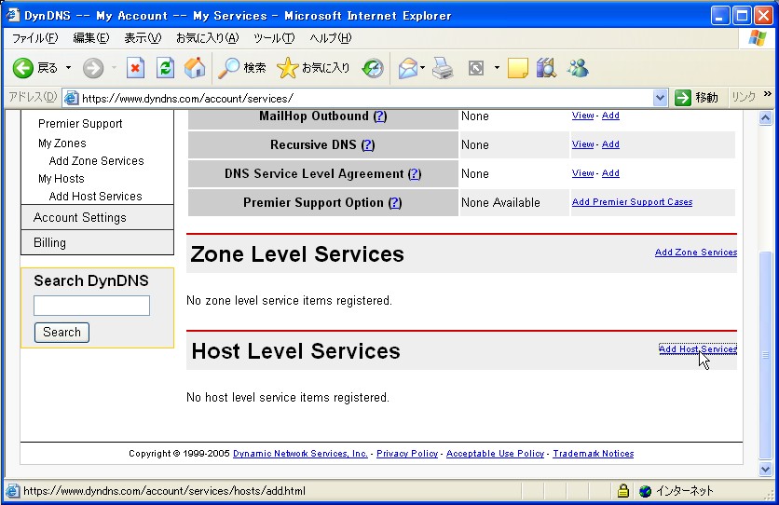Go to the Home page icon
779x505 pixels.
[x=195, y=68]
